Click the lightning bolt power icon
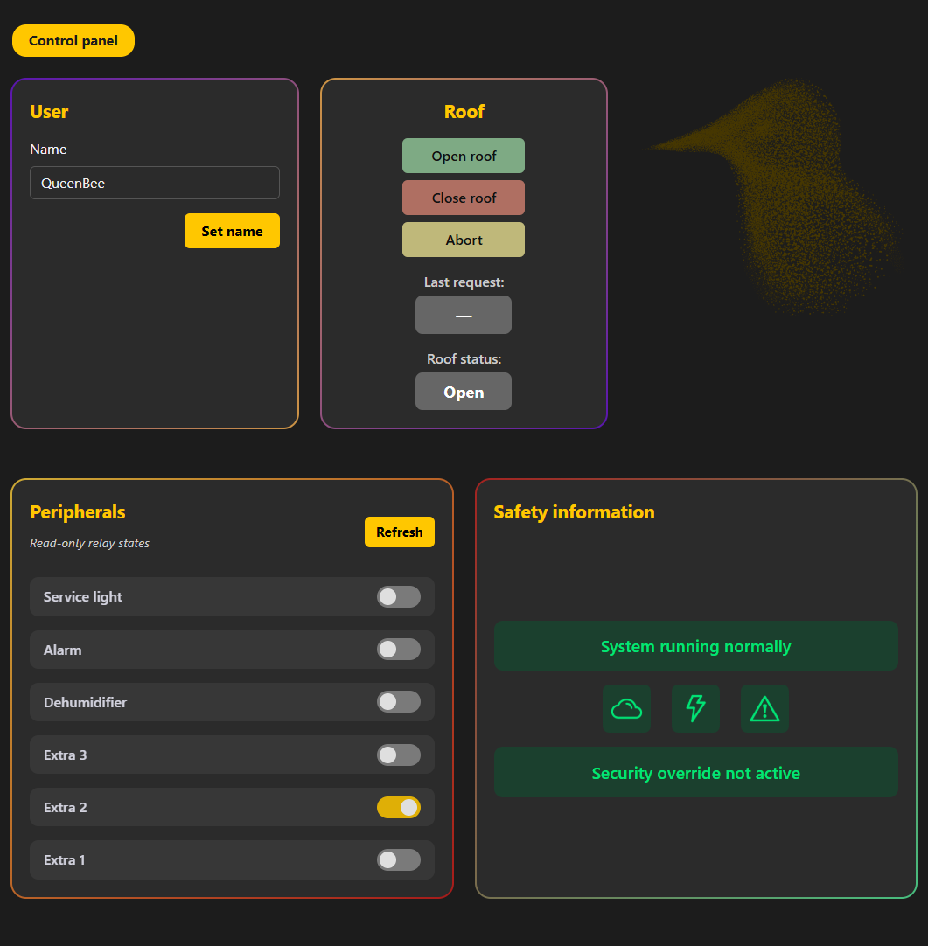 [x=695, y=708]
